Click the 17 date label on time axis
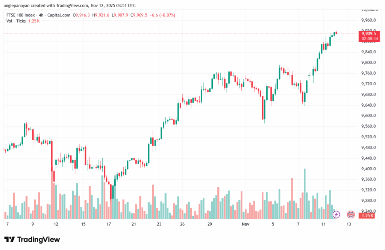This screenshot has height=250, width=385. pyautogui.click(x=109, y=224)
